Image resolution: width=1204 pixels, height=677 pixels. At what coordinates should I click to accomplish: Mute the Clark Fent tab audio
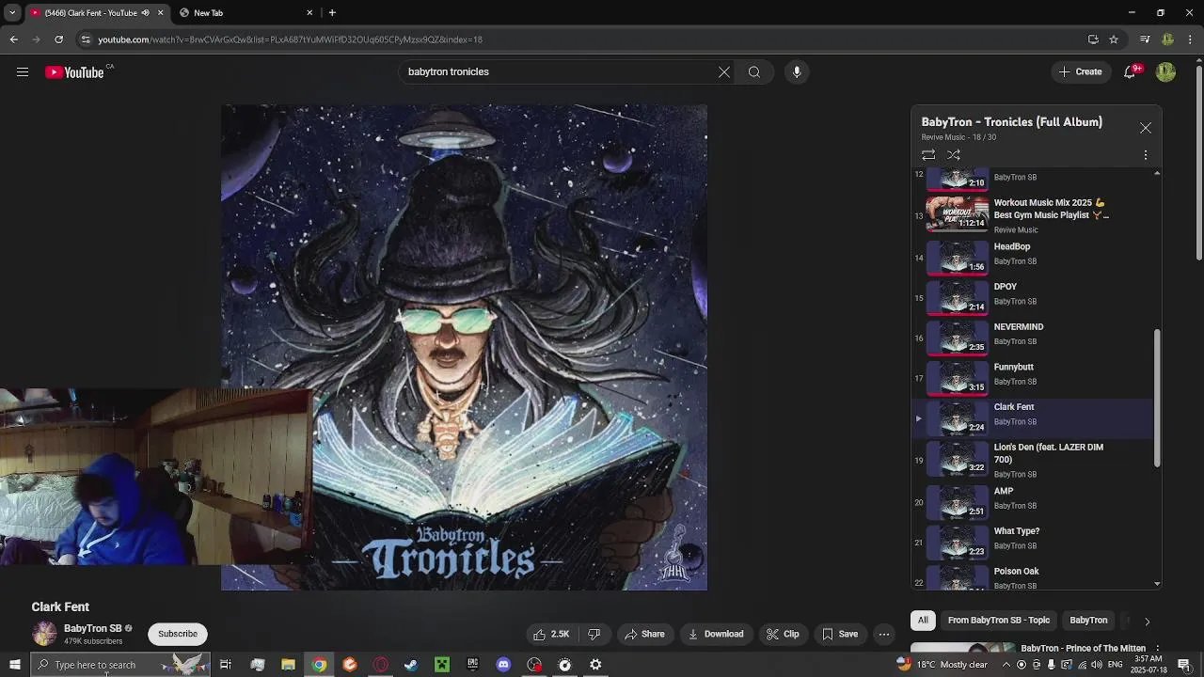[x=145, y=13]
